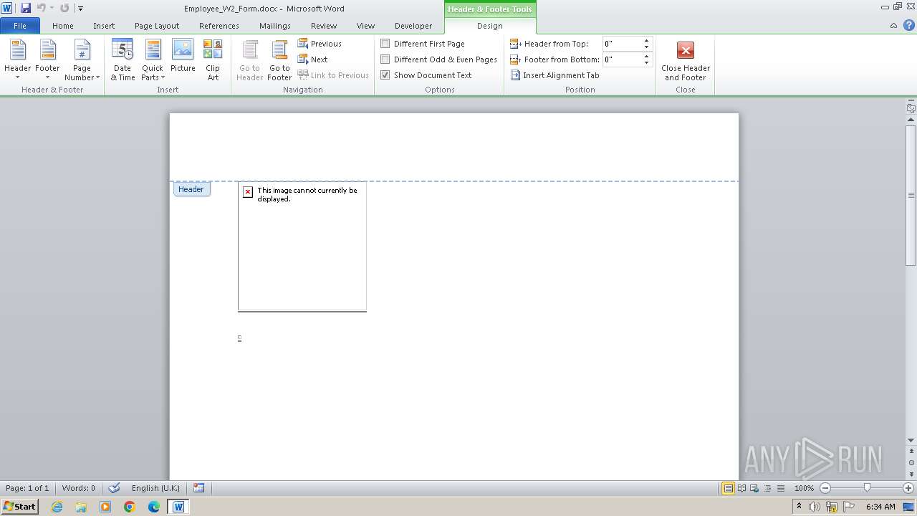This screenshot has width=917, height=516.
Task: Click the macro recording status icon
Action: coord(199,488)
